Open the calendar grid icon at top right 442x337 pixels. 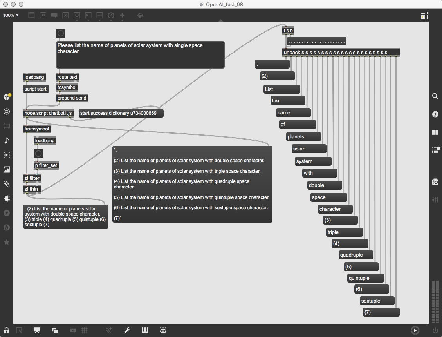[x=423, y=16]
